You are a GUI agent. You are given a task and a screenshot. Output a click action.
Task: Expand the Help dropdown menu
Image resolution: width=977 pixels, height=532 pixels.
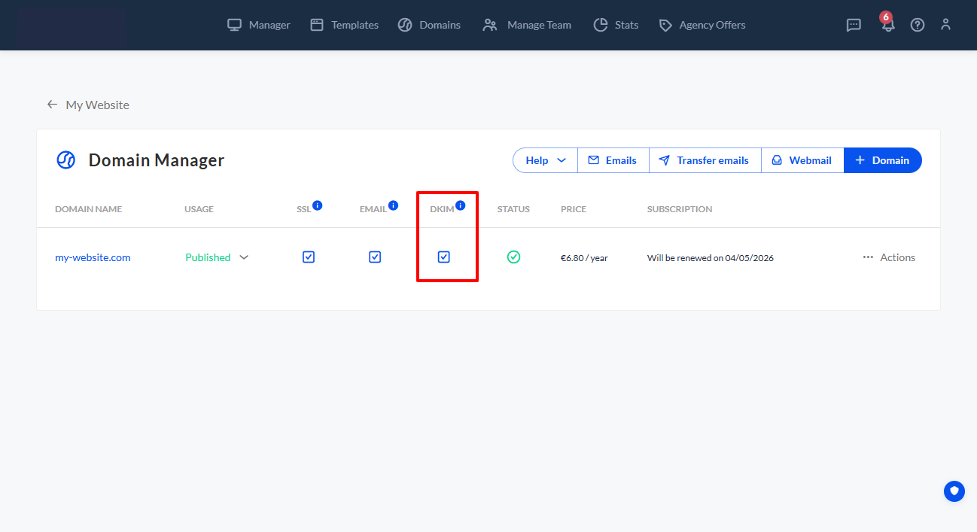tap(544, 160)
